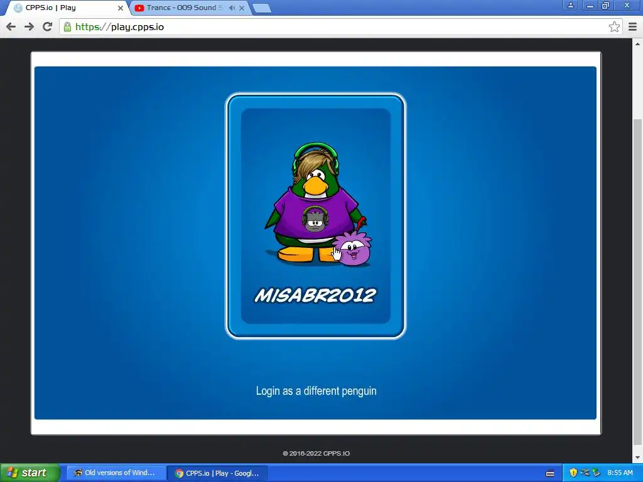The image size is (643, 482).
Task: Bookmark page with the star icon
Action: point(614,26)
